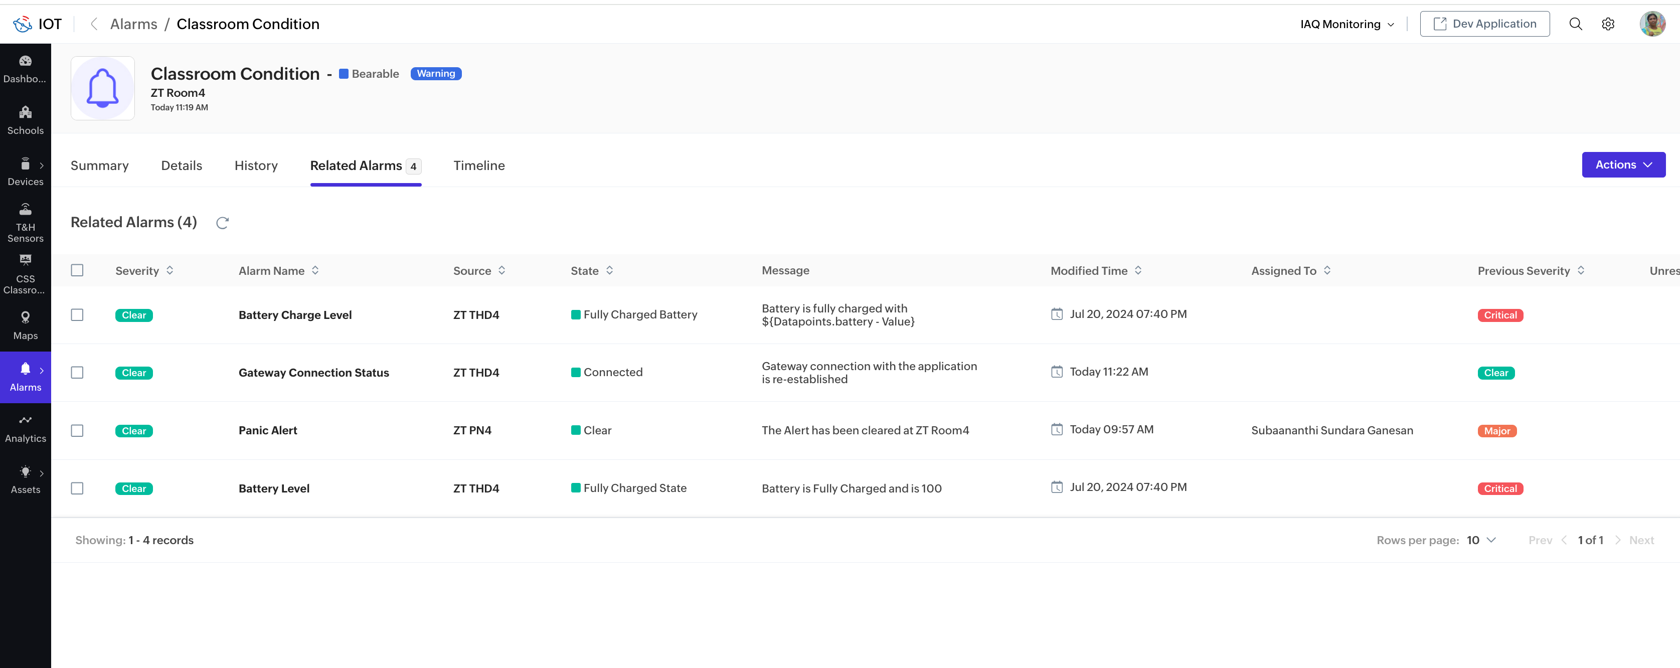Image resolution: width=1680 pixels, height=668 pixels.
Task: Select the Battery Charge Level row checkbox
Action: pyautogui.click(x=77, y=315)
